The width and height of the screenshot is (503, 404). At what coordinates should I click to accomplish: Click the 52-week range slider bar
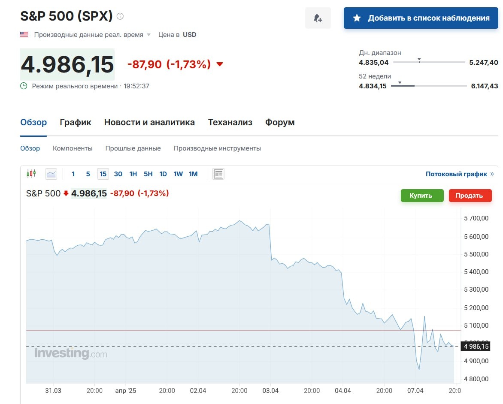(429, 86)
